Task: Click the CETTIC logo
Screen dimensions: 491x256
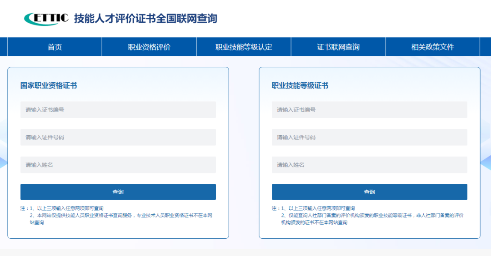Action: point(46,19)
